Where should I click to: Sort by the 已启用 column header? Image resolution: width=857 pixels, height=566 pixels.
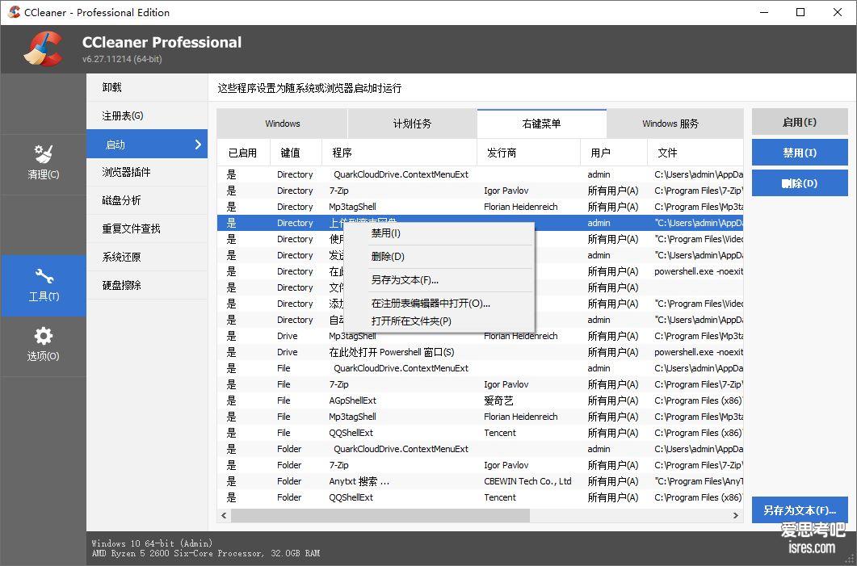point(244,153)
